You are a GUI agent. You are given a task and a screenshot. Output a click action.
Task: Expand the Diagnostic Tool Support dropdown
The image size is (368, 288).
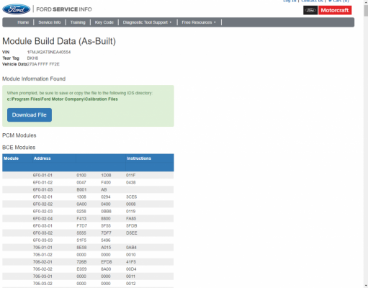click(x=147, y=22)
